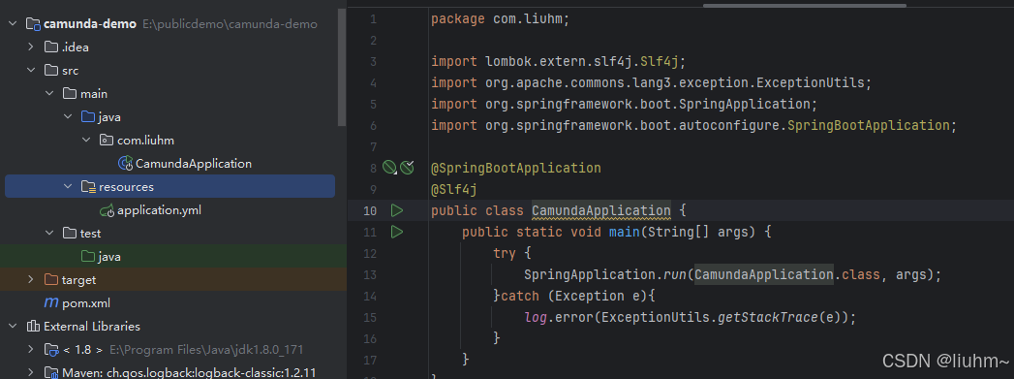
Task: Click the green test java folder icon
Action: point(88,257)
